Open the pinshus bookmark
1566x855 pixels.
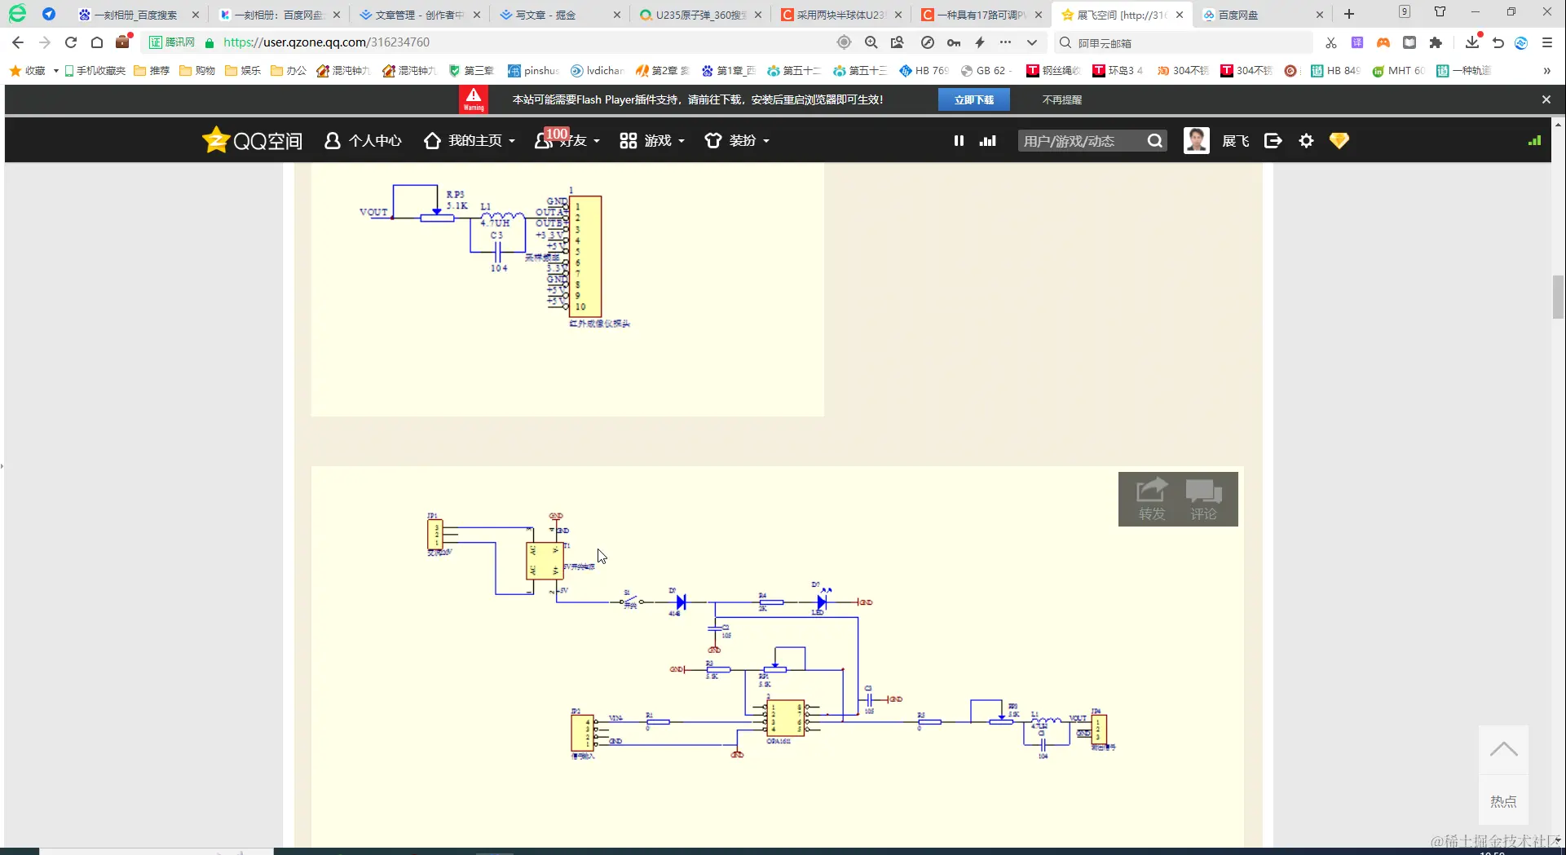532,71
